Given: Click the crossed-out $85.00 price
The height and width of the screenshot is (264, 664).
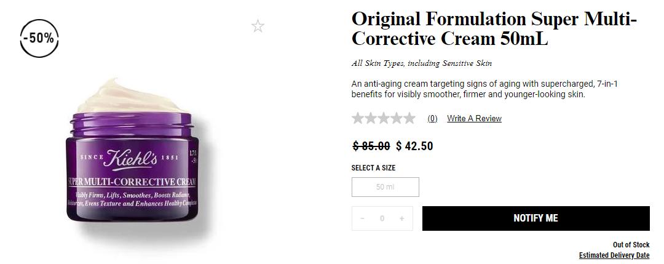Looking at the screenshot, I should (371, 146).
